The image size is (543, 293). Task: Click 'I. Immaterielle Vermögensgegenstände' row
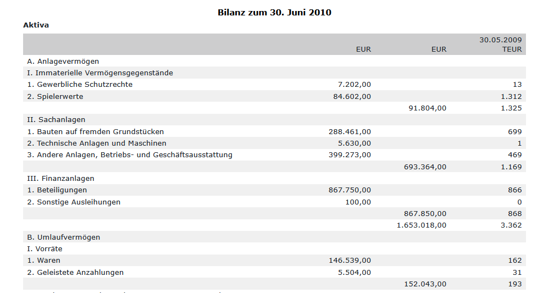click(100, 73)
